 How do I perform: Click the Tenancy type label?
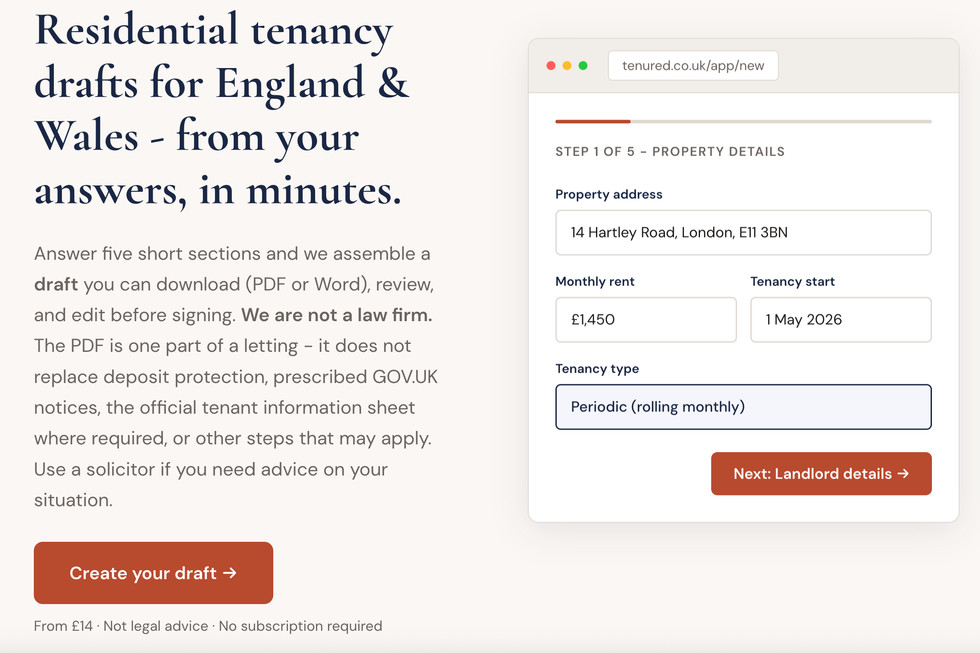pos(597,369)
